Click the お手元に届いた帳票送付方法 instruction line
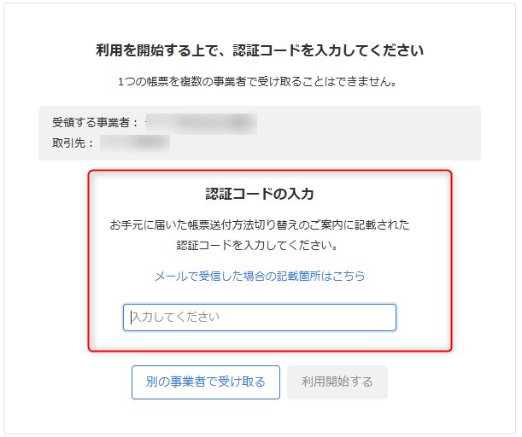522x437 pixels. pyautogui.click(x=259, y=225)
